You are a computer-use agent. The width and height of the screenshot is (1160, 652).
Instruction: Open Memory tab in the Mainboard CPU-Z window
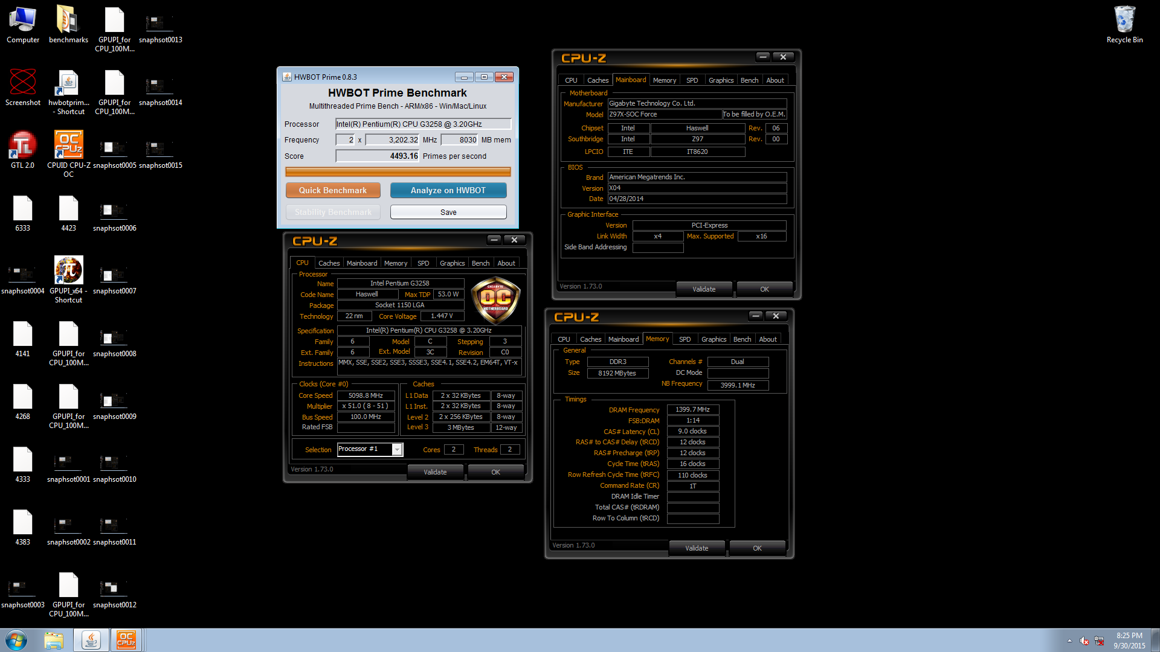point(664,80)
